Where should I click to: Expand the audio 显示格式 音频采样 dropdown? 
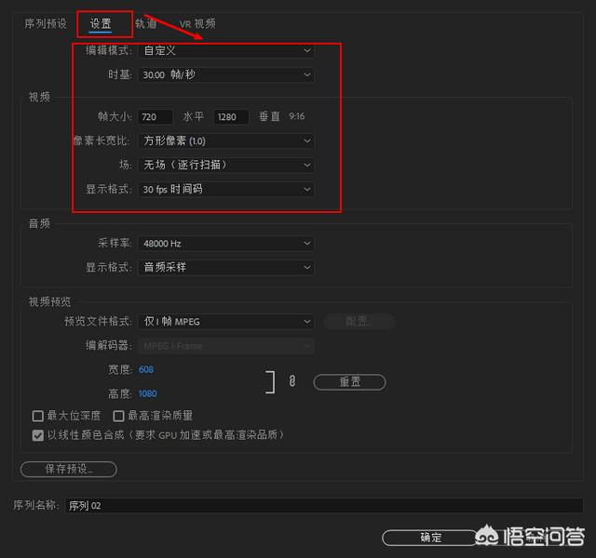click(x=225, y=267)
